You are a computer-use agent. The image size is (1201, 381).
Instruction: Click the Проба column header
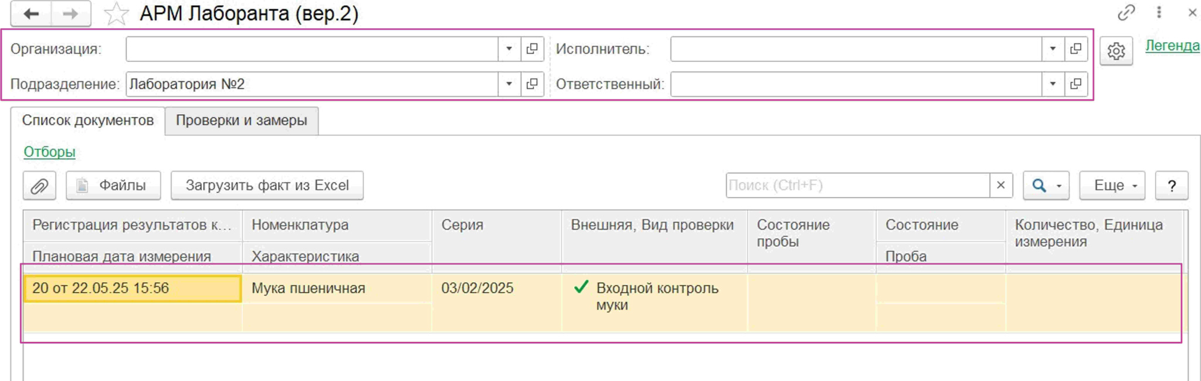(x=941, y=256)
